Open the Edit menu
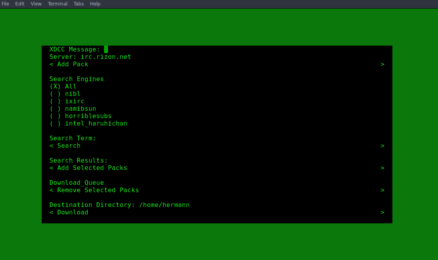 [19, 4]
